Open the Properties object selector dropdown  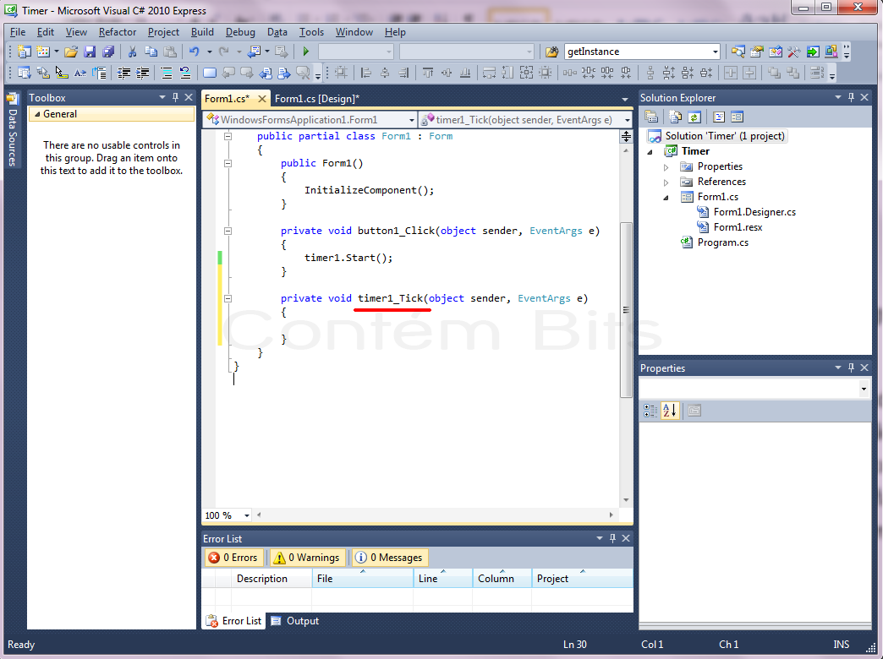pyautogui.click(x=864, y=389)
